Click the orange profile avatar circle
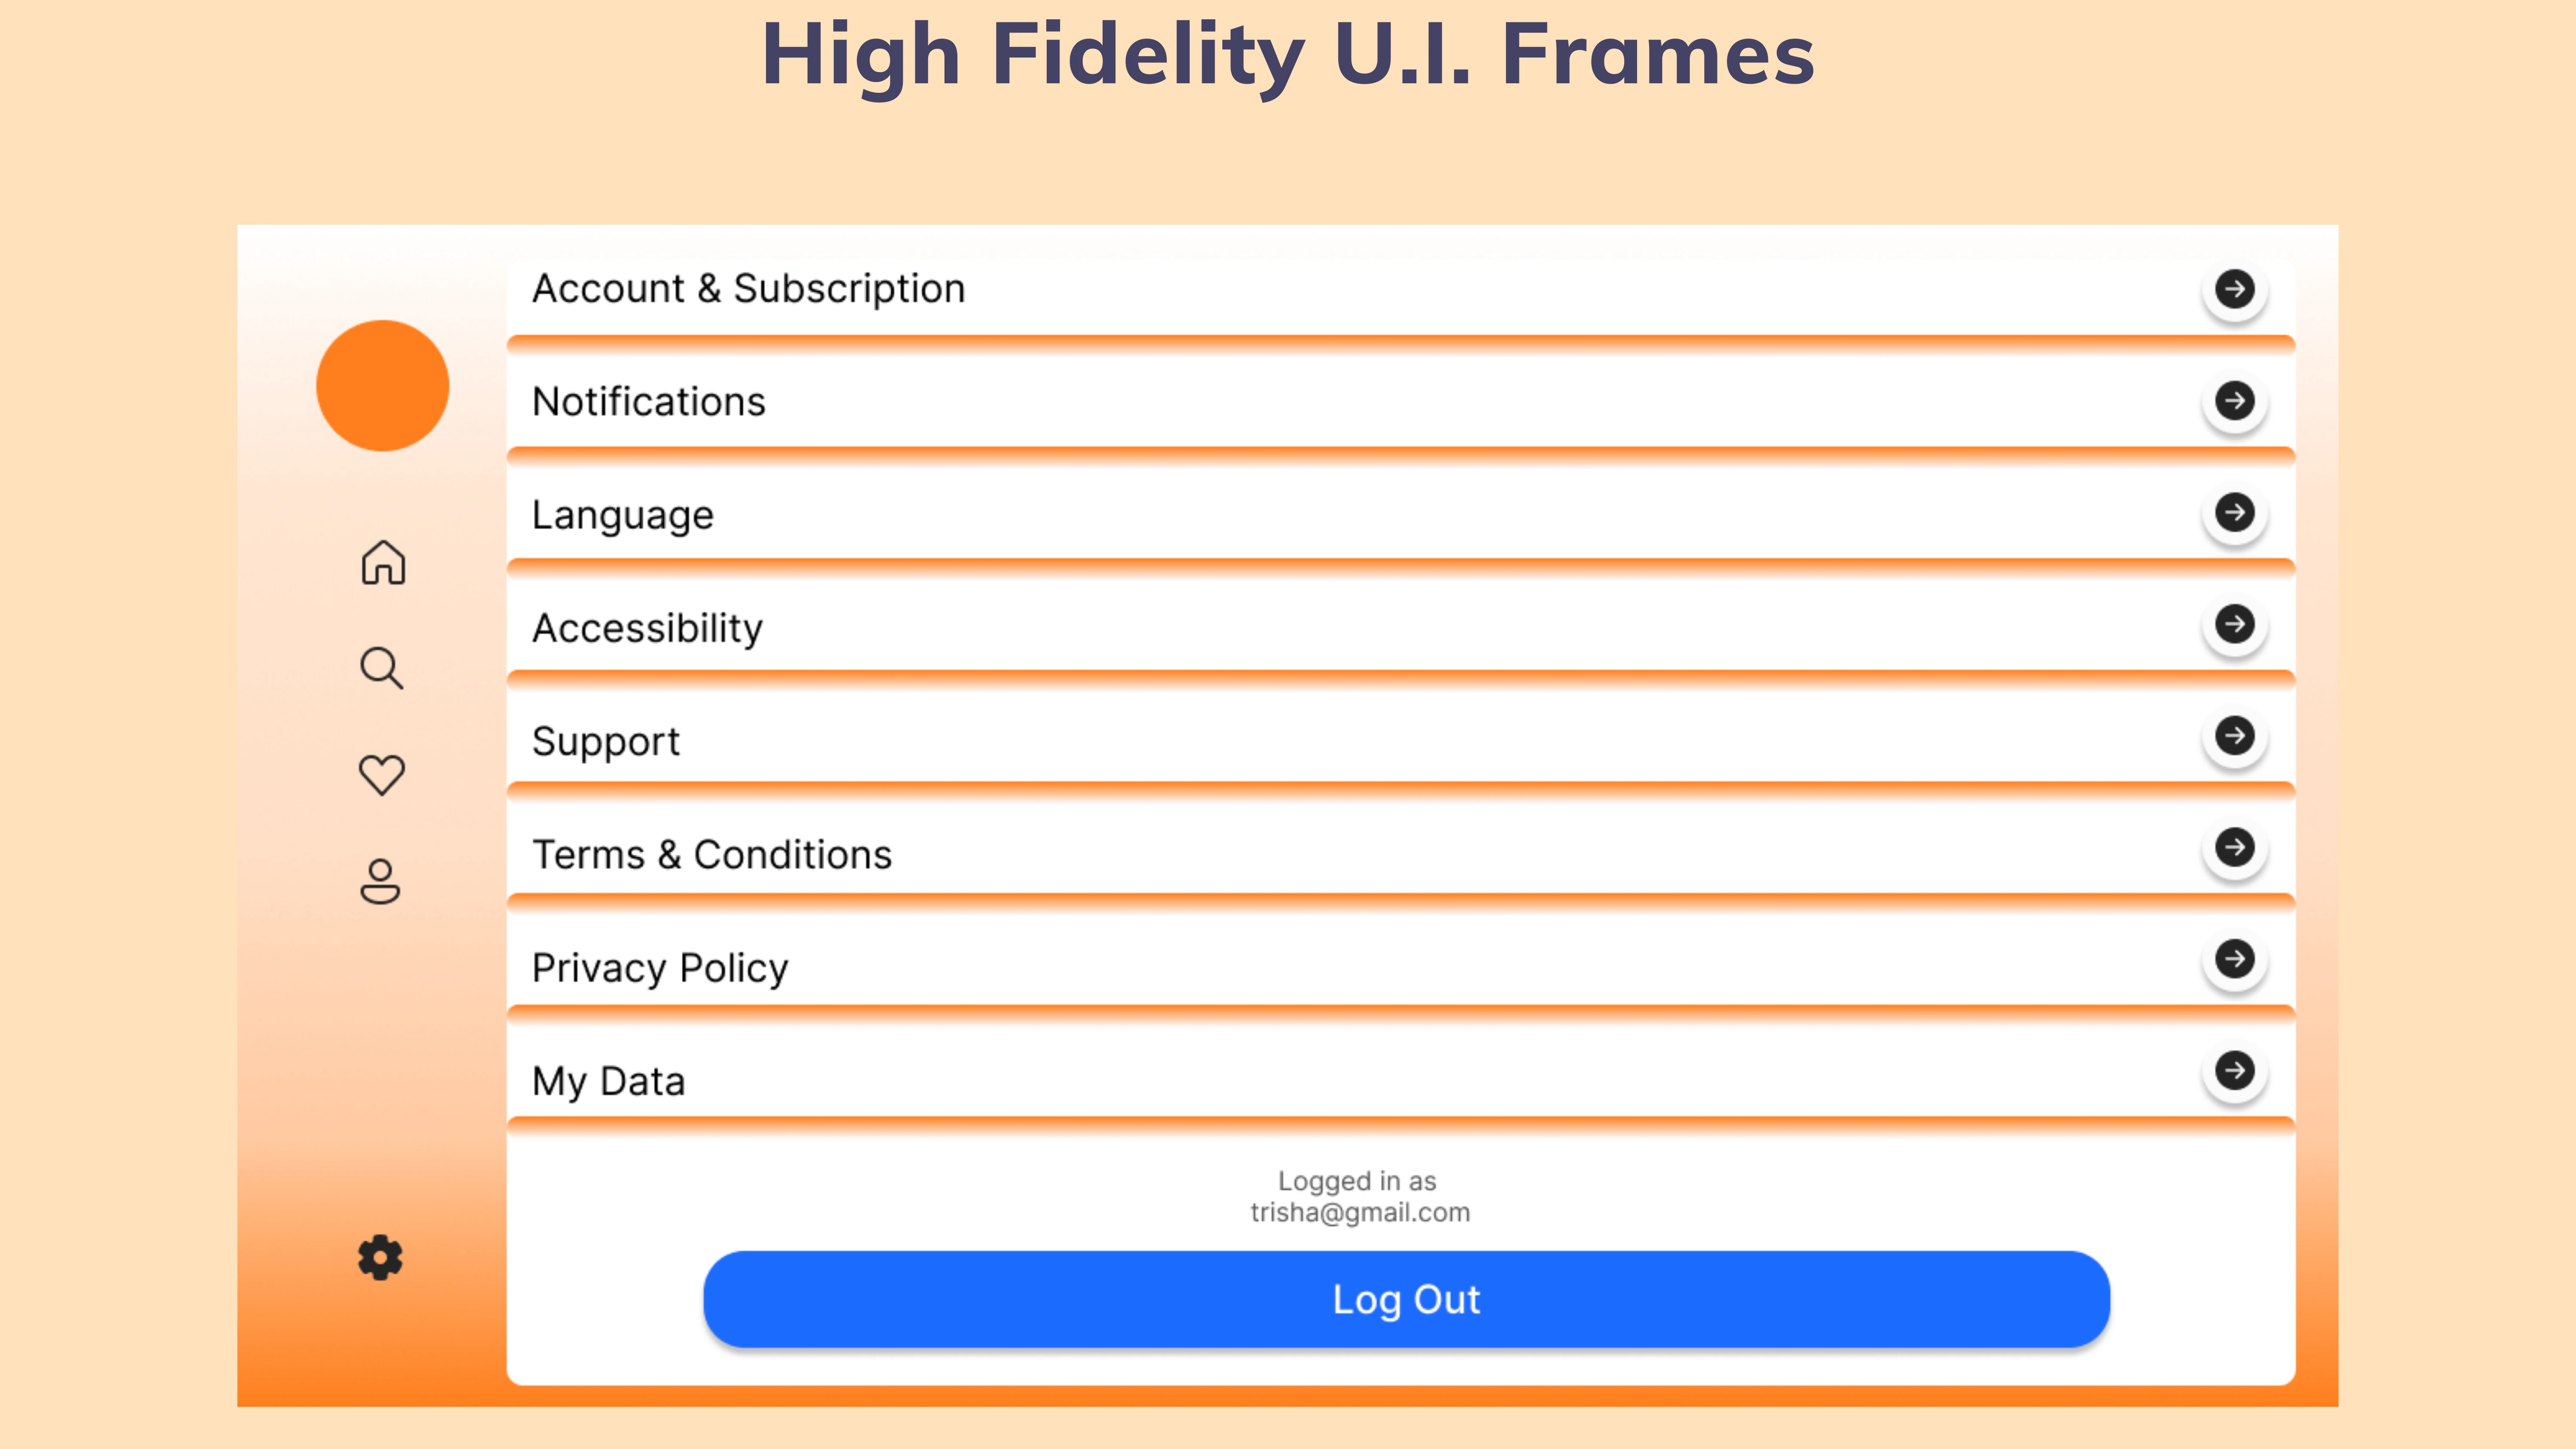This screenshot has height=1449, width=2576. coord(382,385)
